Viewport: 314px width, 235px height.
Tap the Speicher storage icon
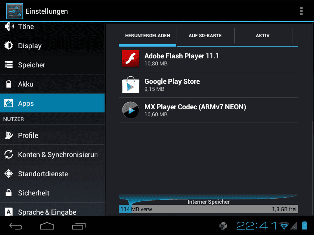point(9,65)
